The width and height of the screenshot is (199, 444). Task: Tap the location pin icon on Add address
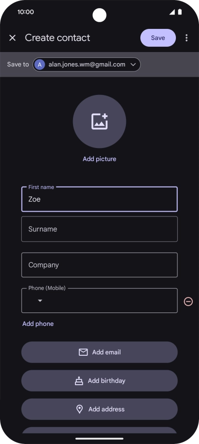point(80,409)
